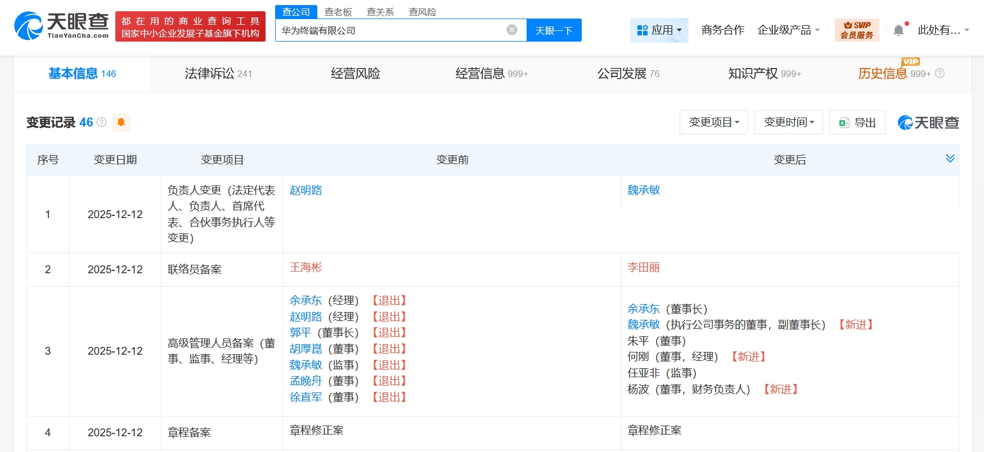984x452 pixels.
Task: Click the 天眼一下 search button
Action: [x=554, y=30]
